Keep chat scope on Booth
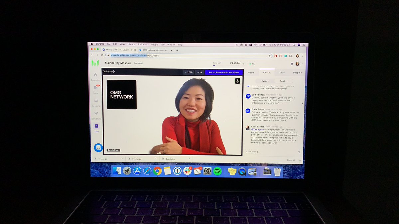 (283, 81)
